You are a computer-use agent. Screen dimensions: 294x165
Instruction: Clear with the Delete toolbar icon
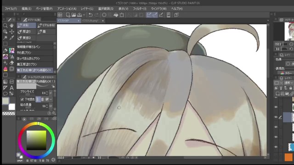[104, 15]
